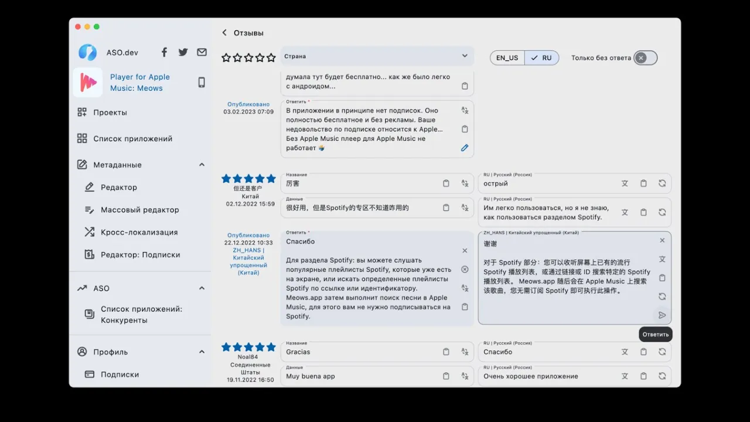The height and width of the screenshot is (422, 750).
Task: Copy the 厉害 review title to clipboard
Action: 446,183
